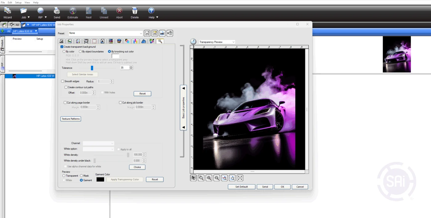Screen dimensions: 431x218
Task: Click the Abort toolbar icon
Action: [119, 13]
